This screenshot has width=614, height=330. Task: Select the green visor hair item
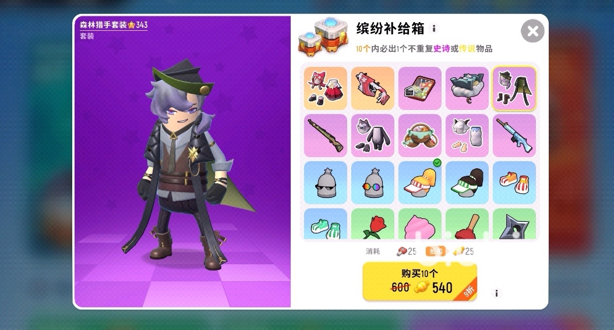pos(467,183)
